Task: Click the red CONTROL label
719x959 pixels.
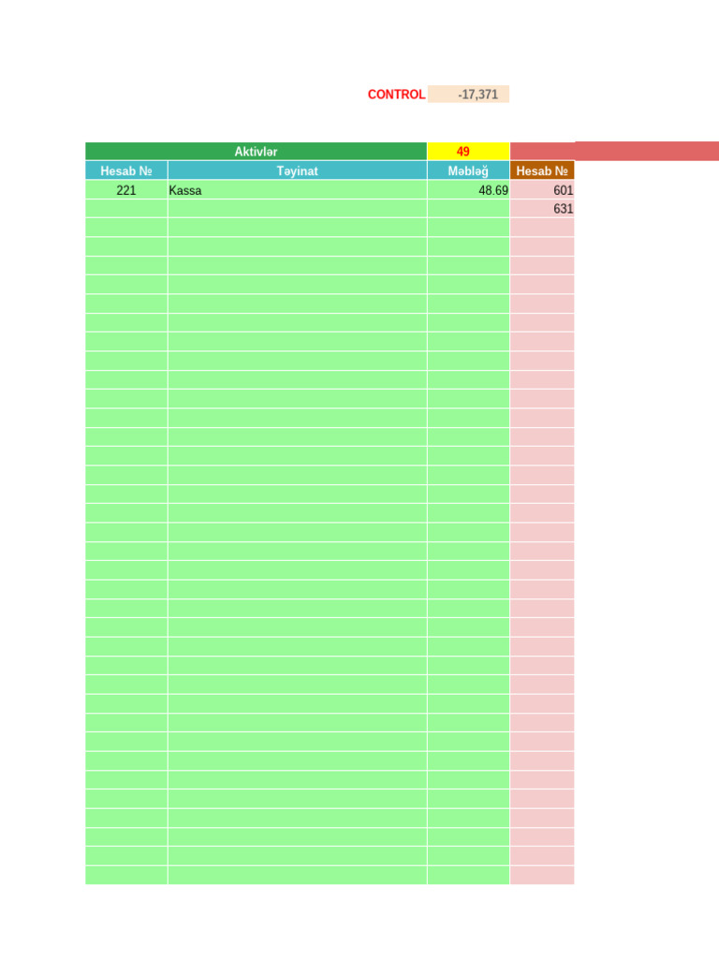Action: coord(396,95)
